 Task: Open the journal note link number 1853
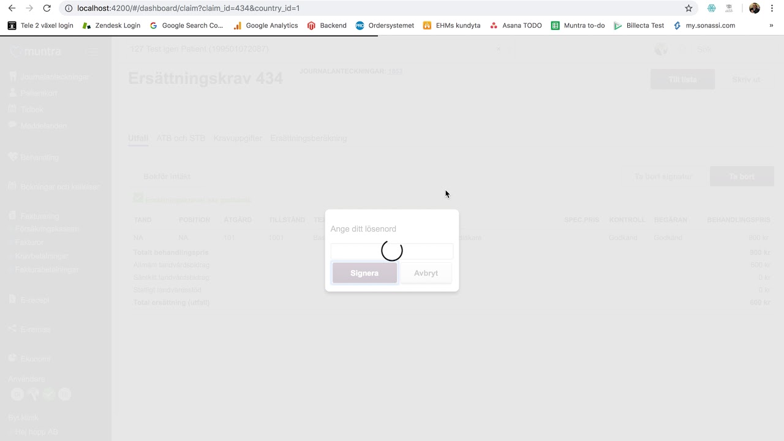click(x=395, y=71)
